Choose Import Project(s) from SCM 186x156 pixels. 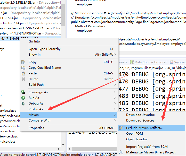click(151, 147)
